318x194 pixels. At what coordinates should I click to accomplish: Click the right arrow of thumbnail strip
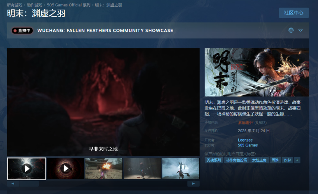[x=193, y=184]
